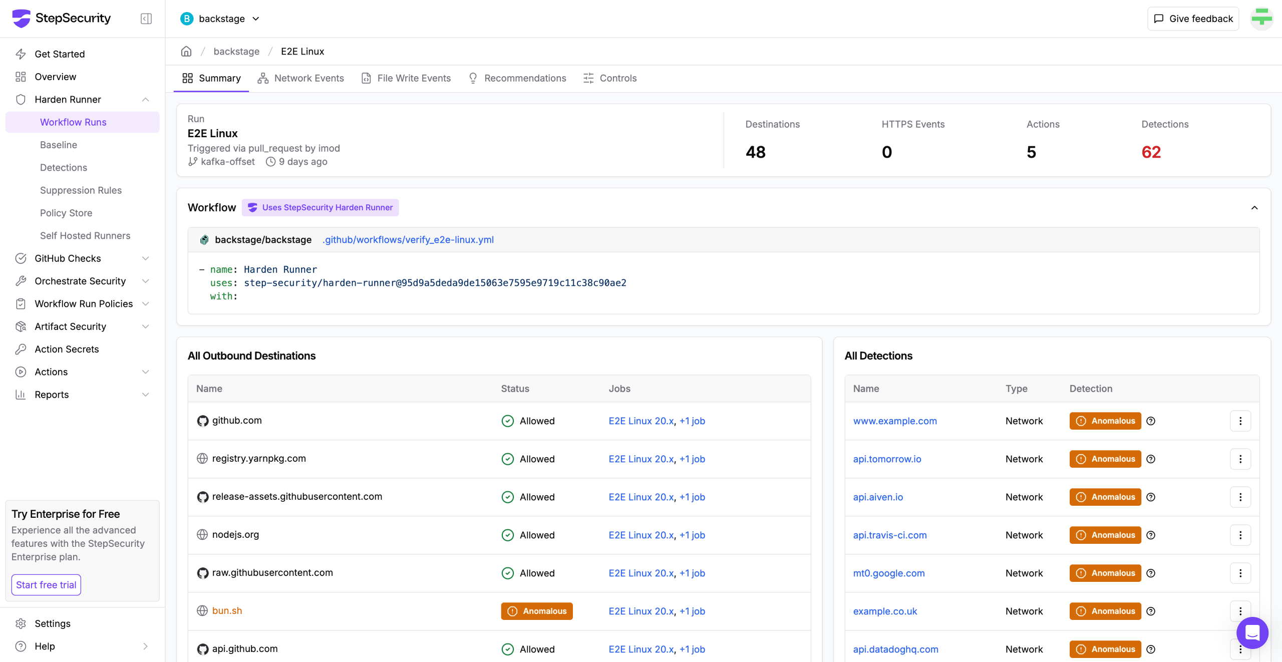
Task: Select Baseline in the sidebar
Action: tap(59, 145)
